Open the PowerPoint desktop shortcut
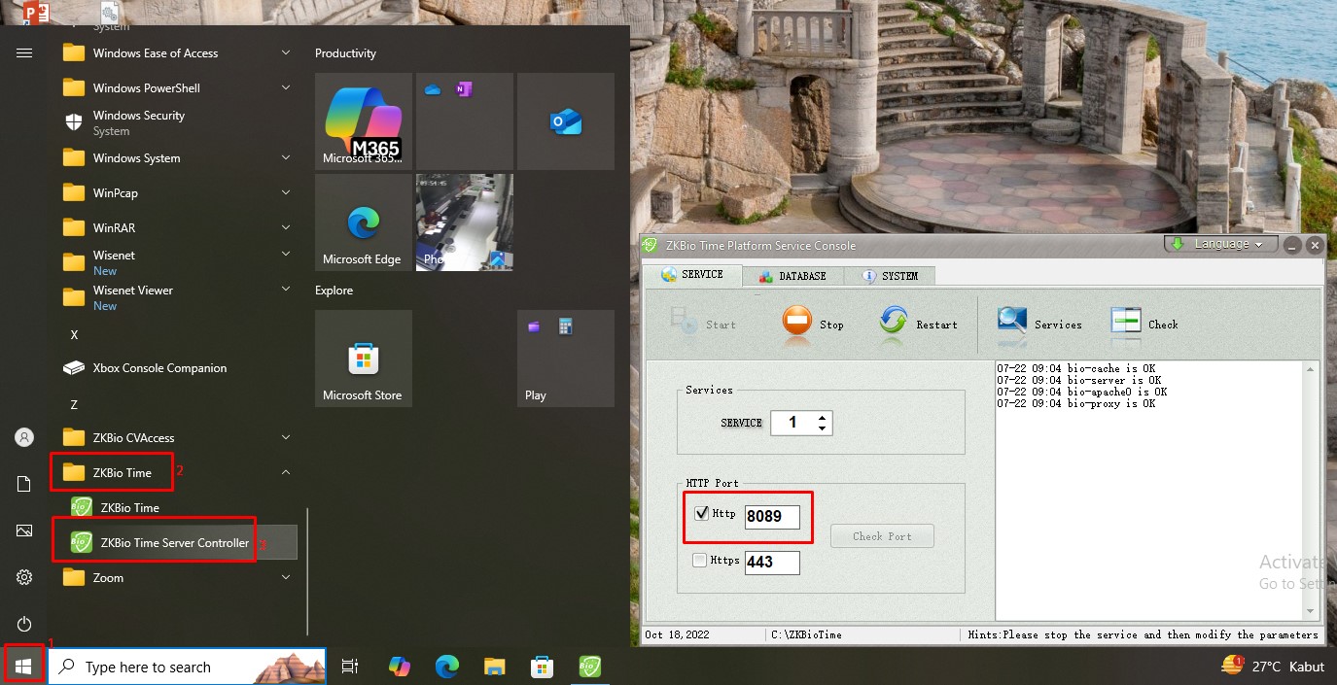The width and height of the screenshot is (1337, 685). pyautogui.click(x=35, y=13)
